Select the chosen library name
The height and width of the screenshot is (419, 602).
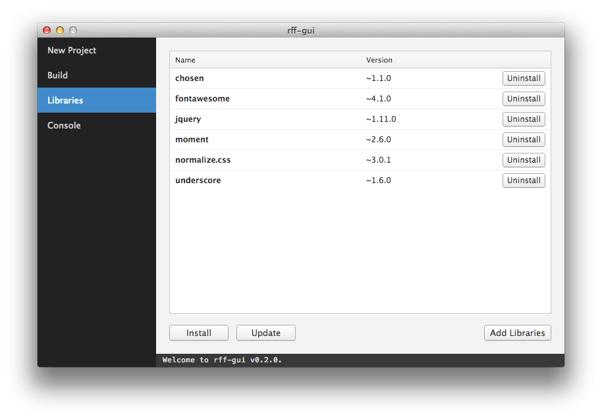(189, 78)
